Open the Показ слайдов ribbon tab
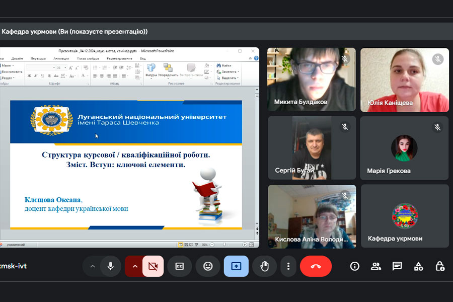 point(88,58)
